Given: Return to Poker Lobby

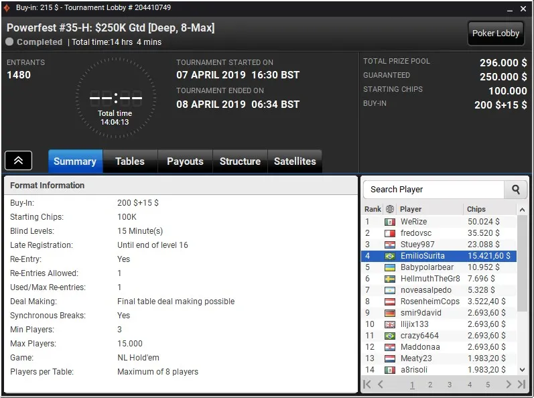Looking at the screenshot, I should click(496, 34).
